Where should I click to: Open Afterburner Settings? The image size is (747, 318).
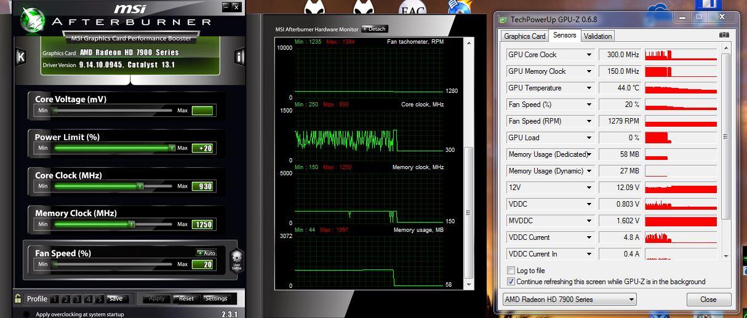[x=216, y=299]
